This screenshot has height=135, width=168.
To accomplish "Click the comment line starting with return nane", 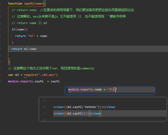I will [x=73, y=10].
